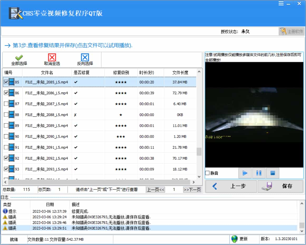Click the horizontal scrollbar thumb of file list
Screen dimensions: 306x245
[99, 182]
